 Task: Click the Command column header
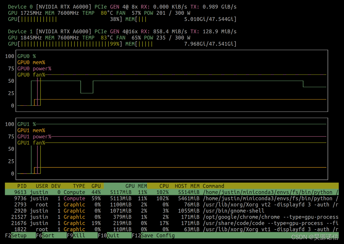pos(213,186)
